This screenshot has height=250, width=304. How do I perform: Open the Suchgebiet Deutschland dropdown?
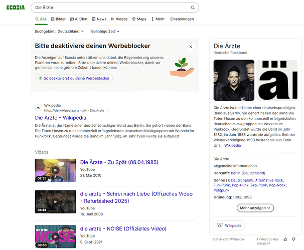(59, 31)
